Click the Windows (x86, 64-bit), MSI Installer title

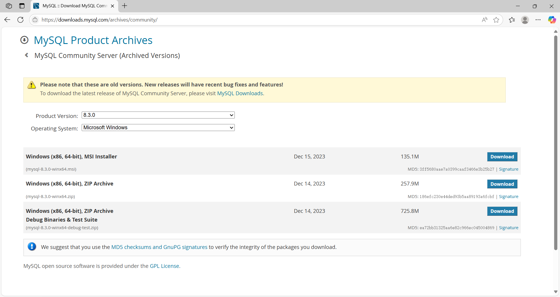pyautogui.click(x=71, y=157)
